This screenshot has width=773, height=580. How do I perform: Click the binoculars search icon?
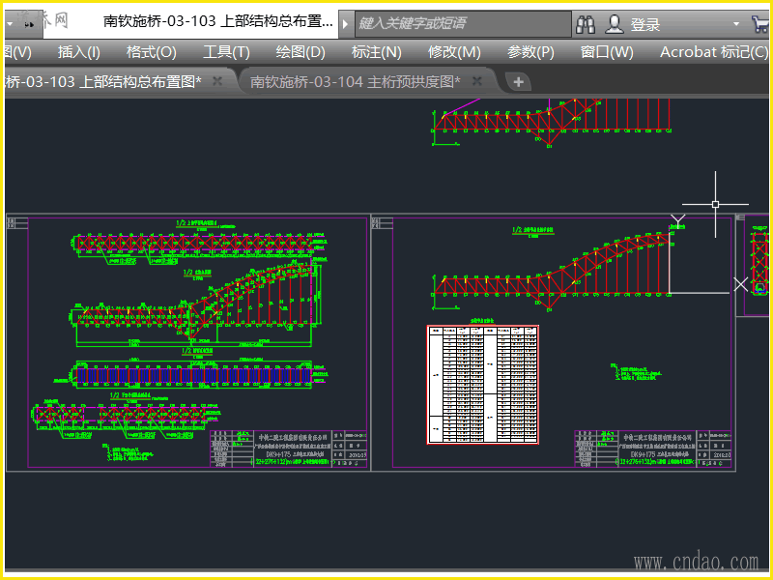[586, 23]
